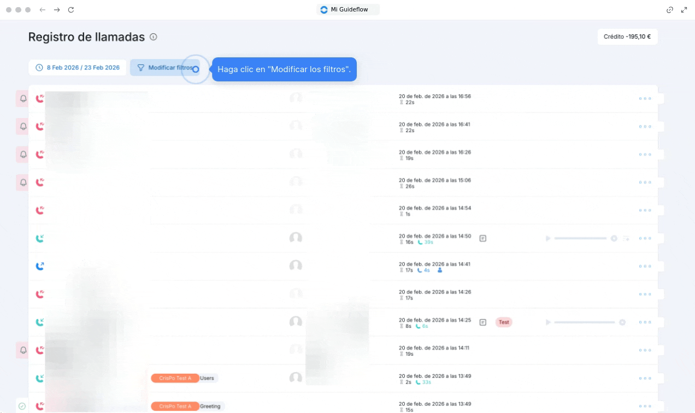Screen dimensions: 695x413
Task: Click the audio seek bar on the 14:25 call
Action: coord(585,322)
